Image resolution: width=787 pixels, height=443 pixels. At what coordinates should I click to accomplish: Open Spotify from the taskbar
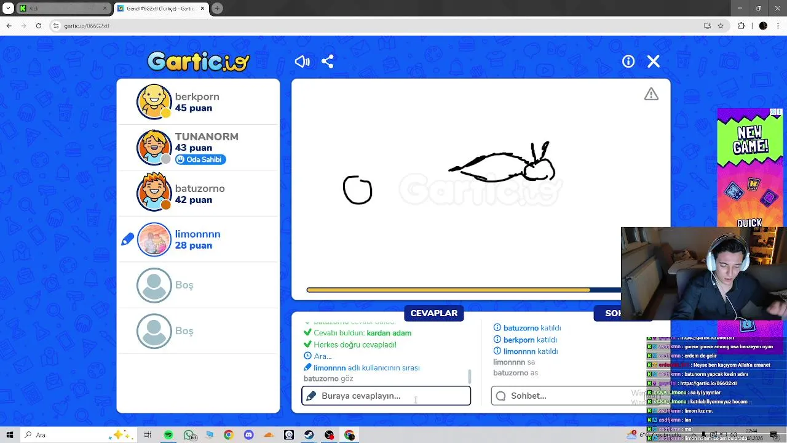point(168,435)
